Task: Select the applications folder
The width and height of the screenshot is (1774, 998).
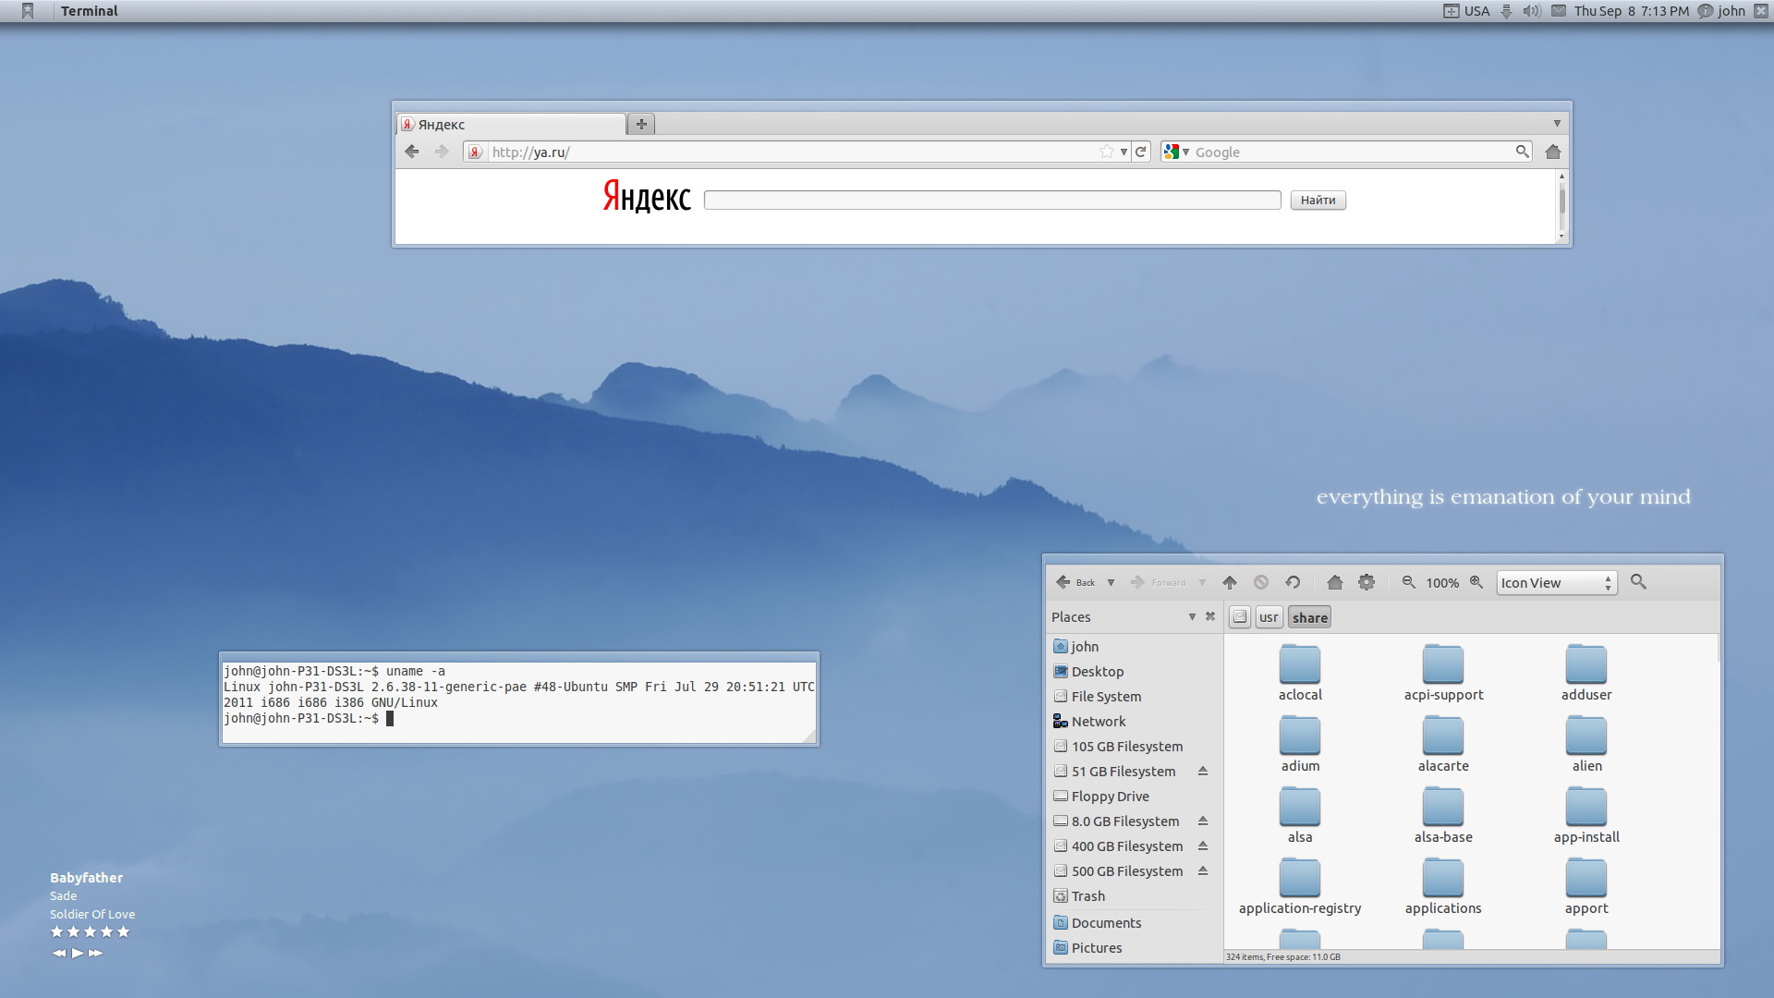Action: coord(1443,887)
